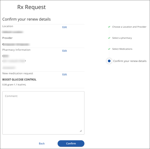Click the Provider label

coord(7,38)
